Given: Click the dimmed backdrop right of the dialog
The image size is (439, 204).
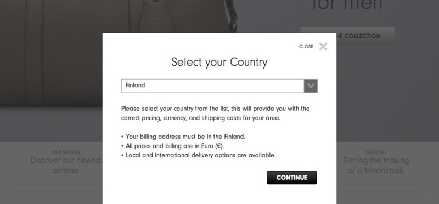Looking at the screenshot, I should click(388, 92).
